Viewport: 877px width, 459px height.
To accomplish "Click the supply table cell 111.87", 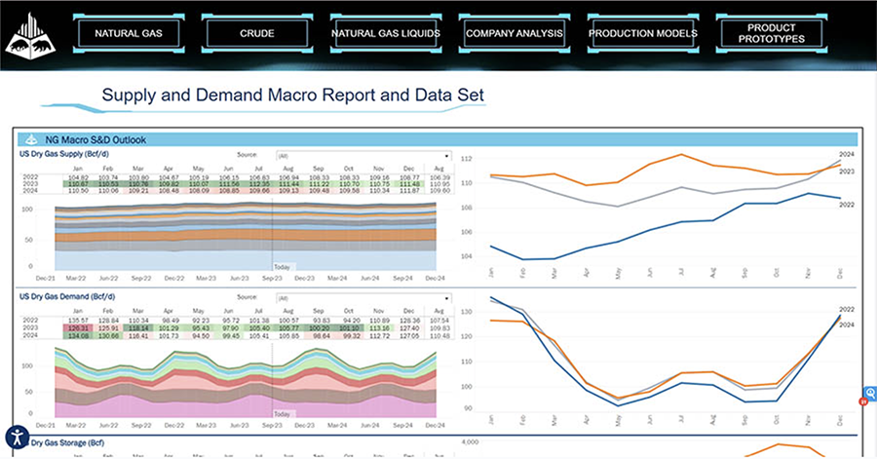I will tap(409, 191).
